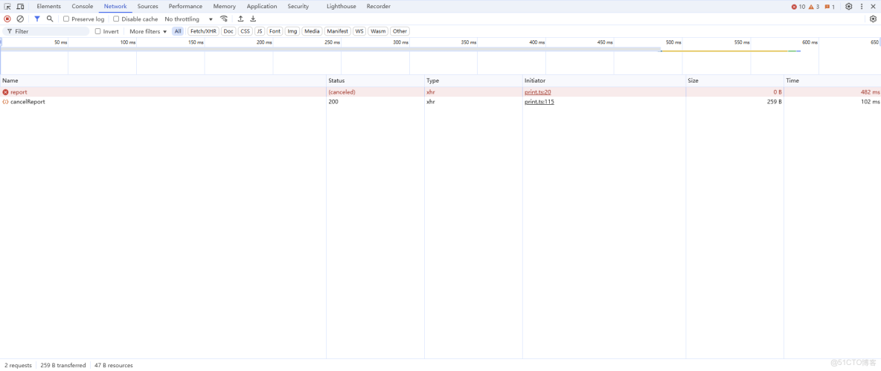The image size is (881, 371).
Task: Filter requests by Fetch/XHR
Action: coord(203,31)
